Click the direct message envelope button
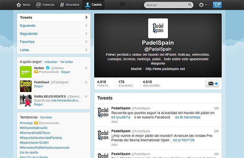 tap(211, 84)
